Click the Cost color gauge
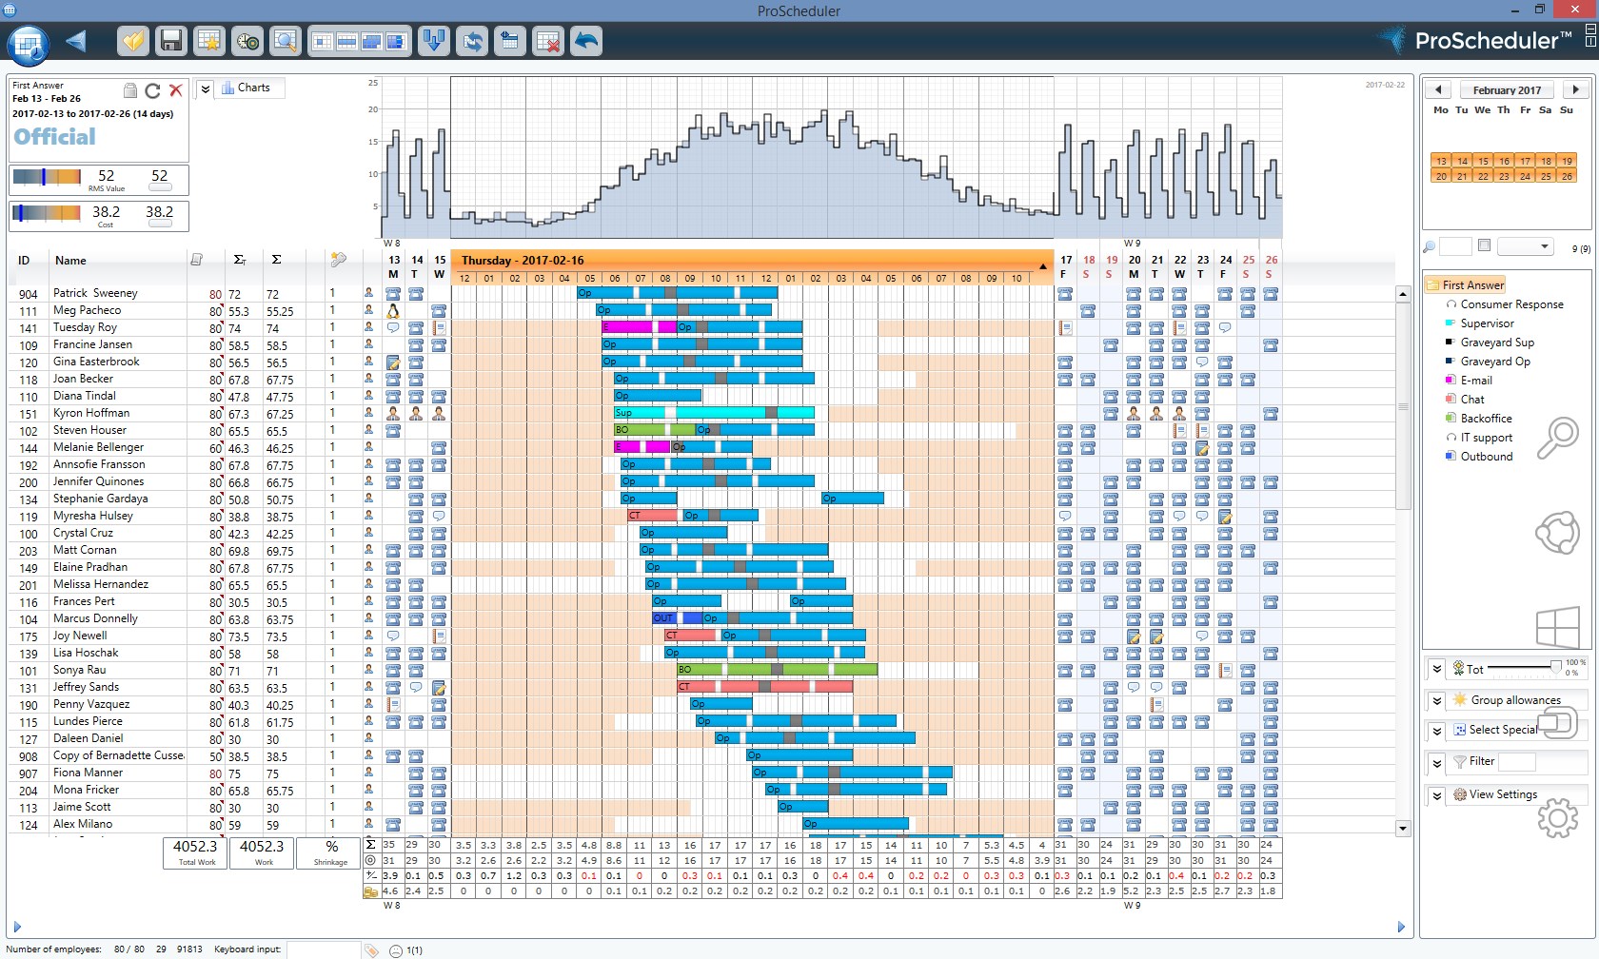 point(47,212)
